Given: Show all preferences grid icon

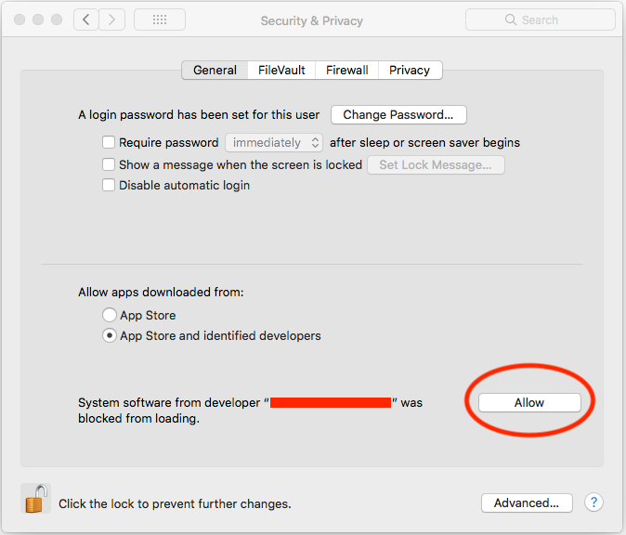Looking at the screenshot, I should 159,20.
